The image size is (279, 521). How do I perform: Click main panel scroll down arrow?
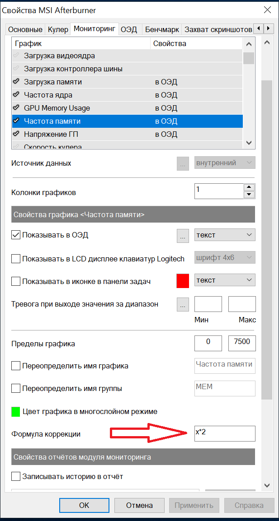(266, 485)
